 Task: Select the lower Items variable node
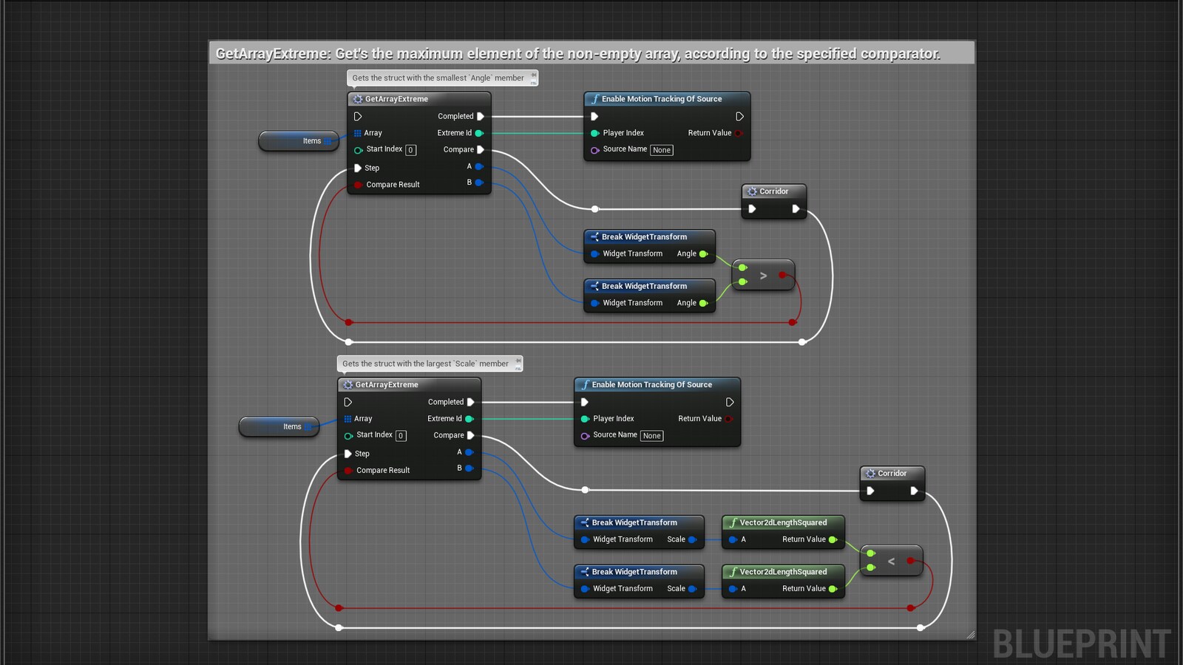point(279,426)
